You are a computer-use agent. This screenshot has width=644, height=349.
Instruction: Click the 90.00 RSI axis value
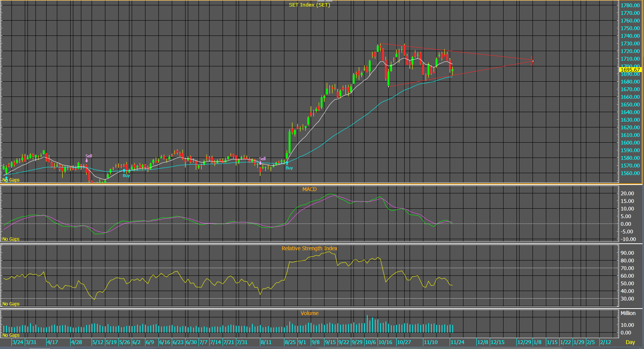tap(627, 253)
